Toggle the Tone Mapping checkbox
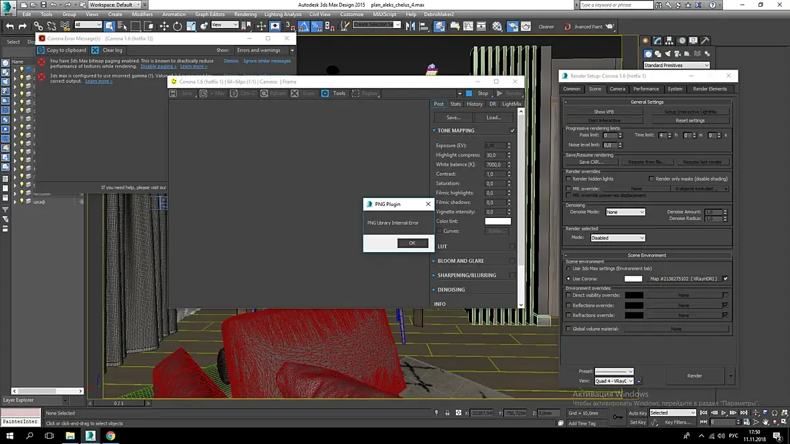Screen dimensions: 790x444 pyautogui.click(x=512, y=130)
